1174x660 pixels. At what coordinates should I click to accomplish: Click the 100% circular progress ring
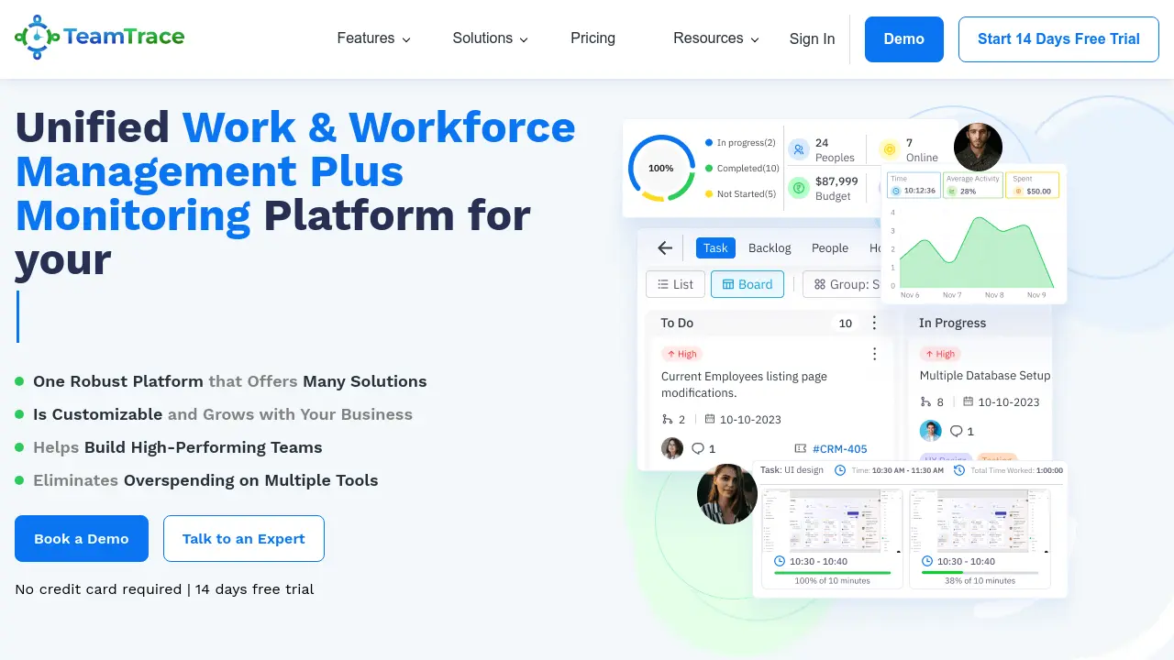pos(661,169)
